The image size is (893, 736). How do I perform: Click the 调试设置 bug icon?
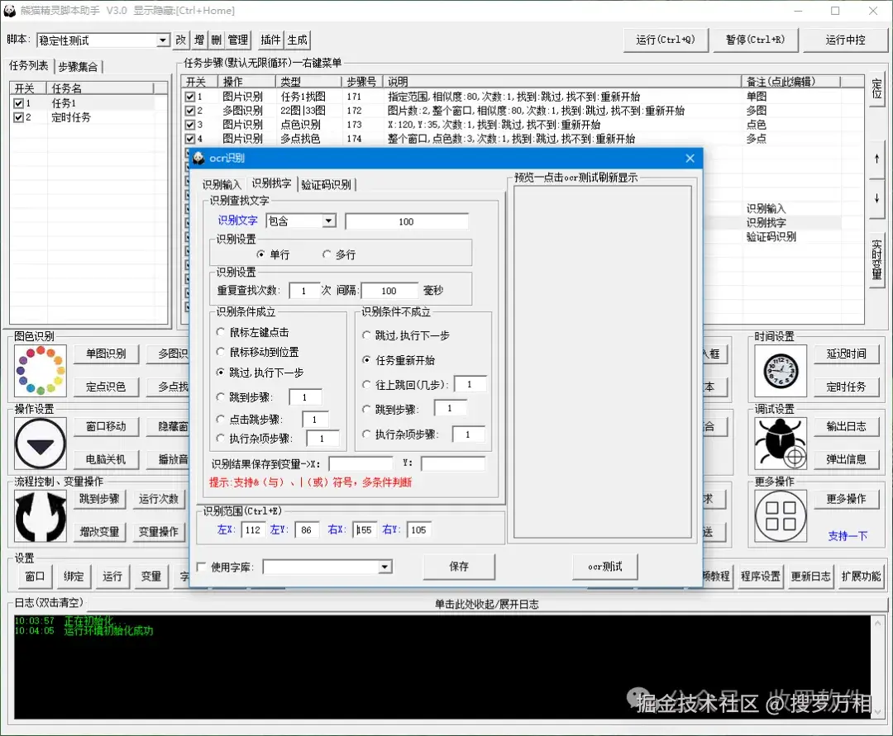click(780, 444)
